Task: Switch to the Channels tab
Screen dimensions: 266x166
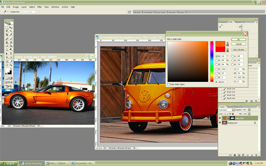Action: tap(231, 107)
